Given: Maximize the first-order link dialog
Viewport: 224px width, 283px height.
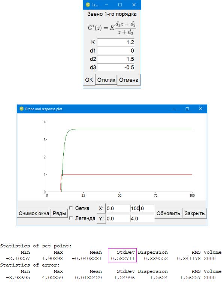Looking at the screenshot, I should [120, 5].
